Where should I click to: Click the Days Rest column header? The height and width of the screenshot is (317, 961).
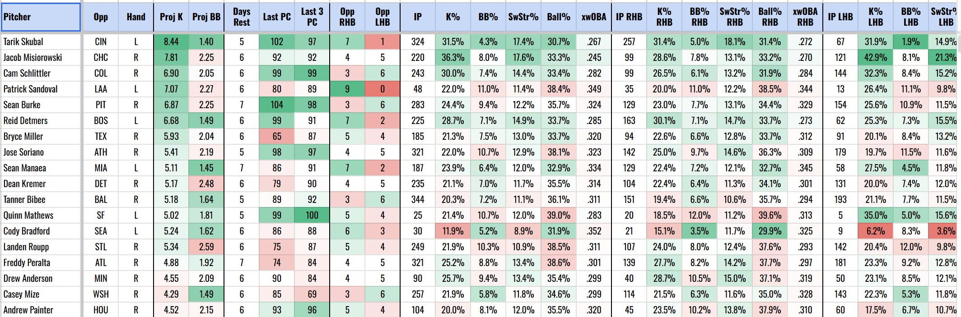click(x=242, y=17)
